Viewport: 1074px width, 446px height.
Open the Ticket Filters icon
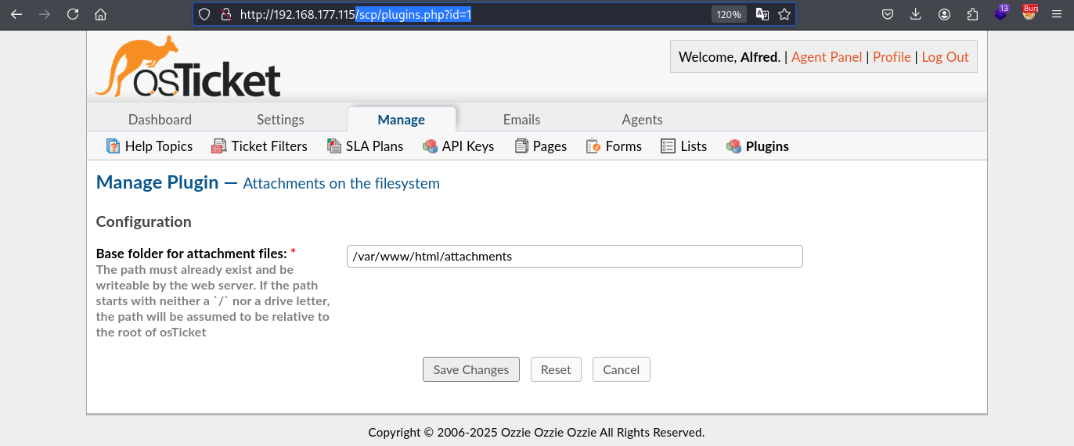pyautogui.click(x=219, y=146)
